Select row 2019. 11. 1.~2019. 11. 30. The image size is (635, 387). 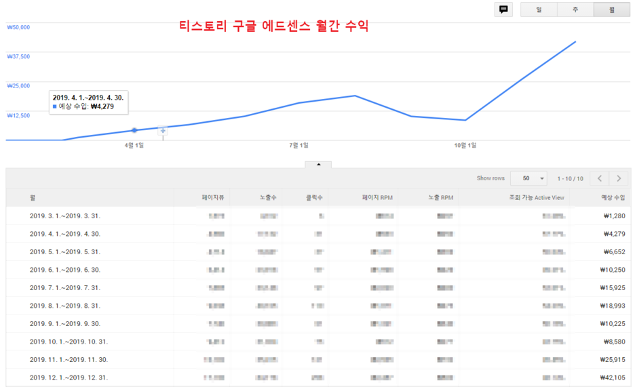pyautogui.click(x=318, y=359)
